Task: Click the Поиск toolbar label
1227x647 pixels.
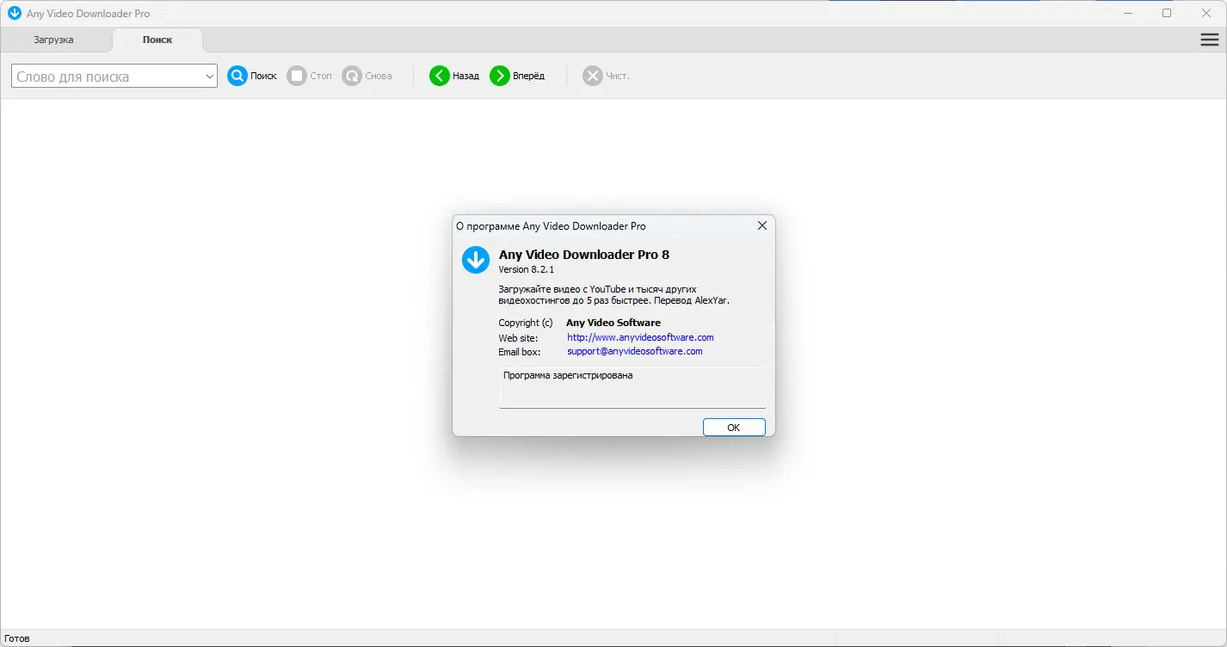Action: click(x=263, y=76)
